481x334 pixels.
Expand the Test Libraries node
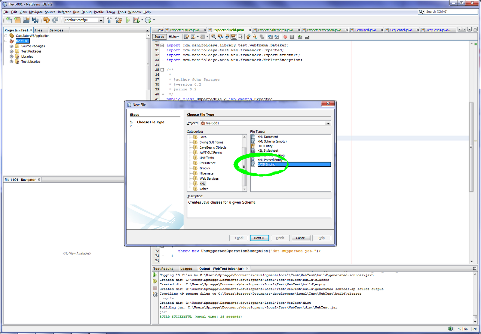coord(11,62)
